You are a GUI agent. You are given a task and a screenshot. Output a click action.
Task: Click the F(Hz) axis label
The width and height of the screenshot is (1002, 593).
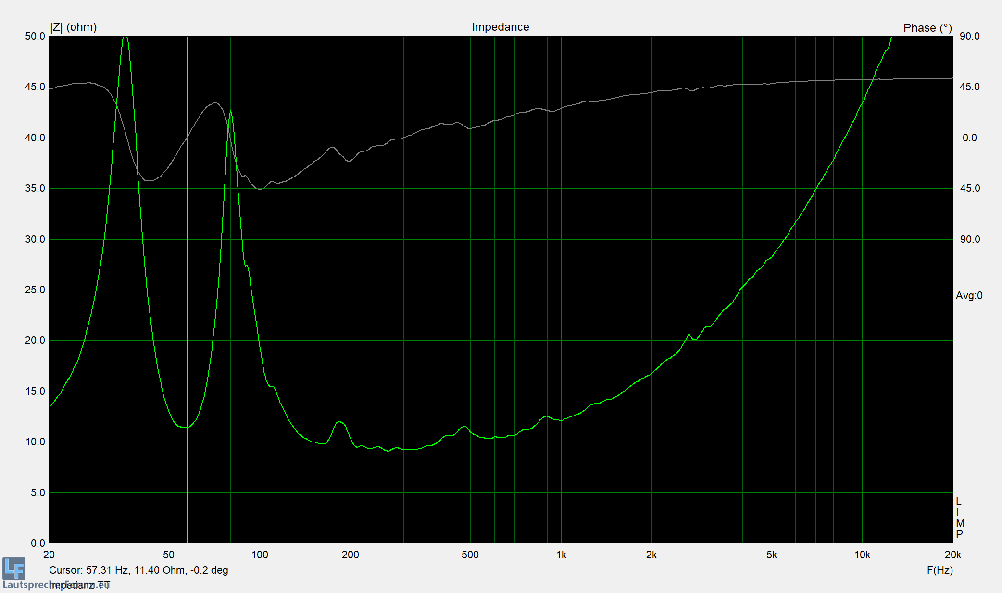(x=939, y=570)
